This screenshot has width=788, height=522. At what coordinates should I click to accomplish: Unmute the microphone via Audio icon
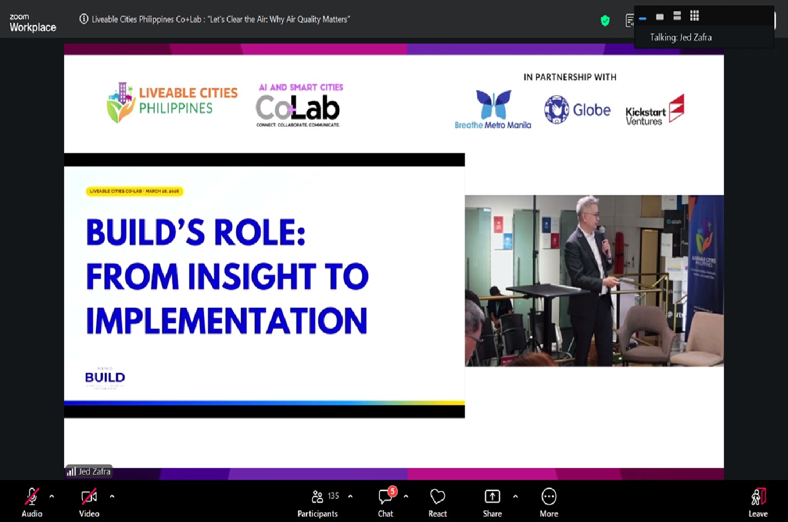(x=32, y=497)
